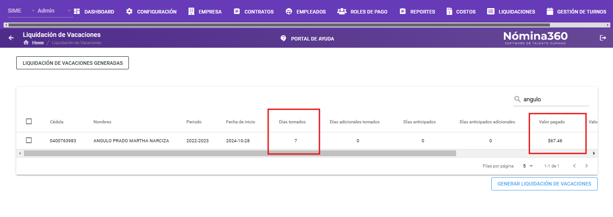613x217 pixels.
Task: Sort by the Cédula column header
Action: pyautogui.click(x=57, y=122)
